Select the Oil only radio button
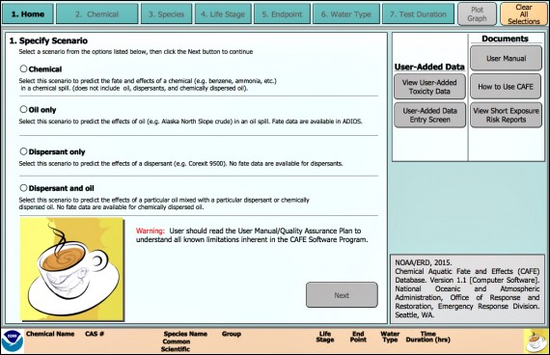Viewport: 550px width, 355px height. click(x=23, y=109)
